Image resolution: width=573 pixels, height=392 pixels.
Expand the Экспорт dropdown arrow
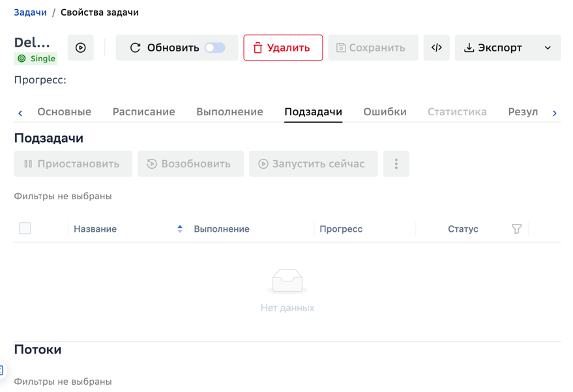pos(548,48)
